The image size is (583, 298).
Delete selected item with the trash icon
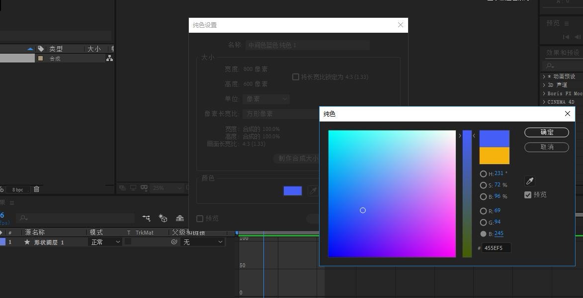click(x=36, y=189)
